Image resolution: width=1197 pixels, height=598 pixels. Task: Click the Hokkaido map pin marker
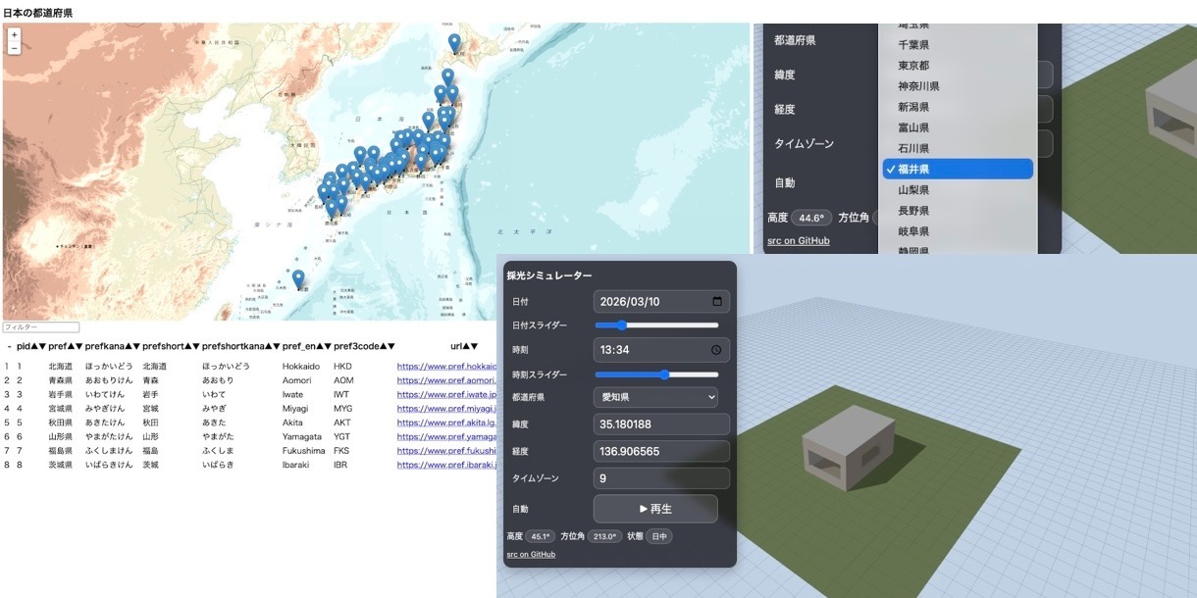click(454, 43)
